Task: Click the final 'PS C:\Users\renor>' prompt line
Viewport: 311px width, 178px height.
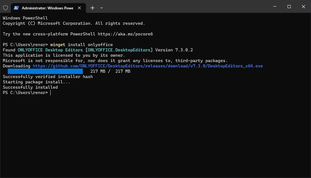Action: [x=25, y=93]
